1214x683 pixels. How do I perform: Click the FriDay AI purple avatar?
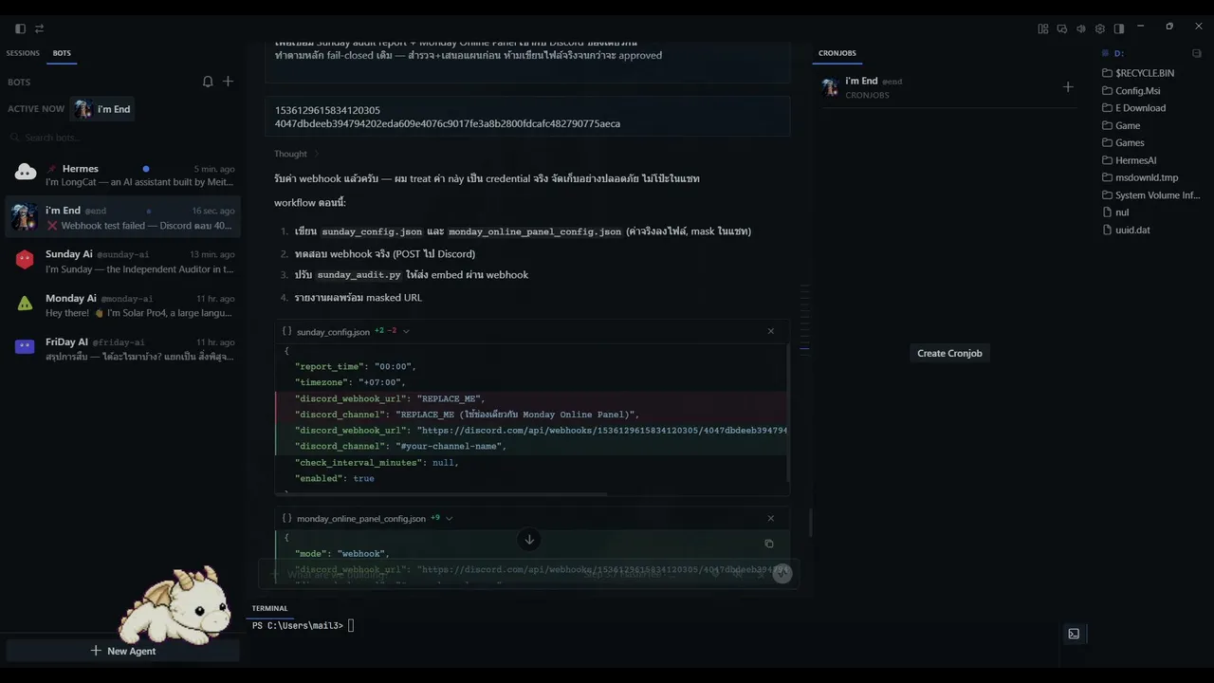(x=26, y=346)
